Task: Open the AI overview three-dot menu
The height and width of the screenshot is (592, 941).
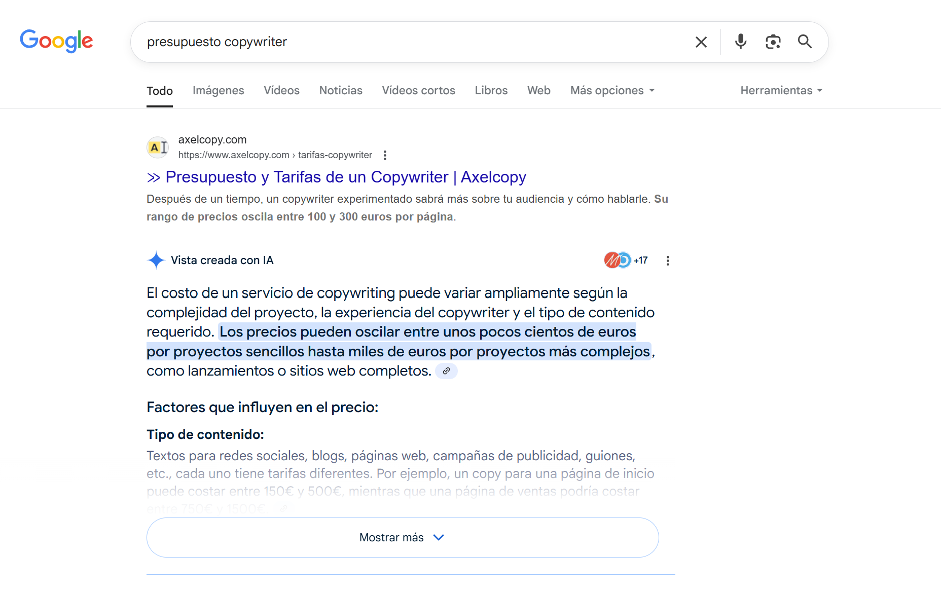Action: pos(668,261)
